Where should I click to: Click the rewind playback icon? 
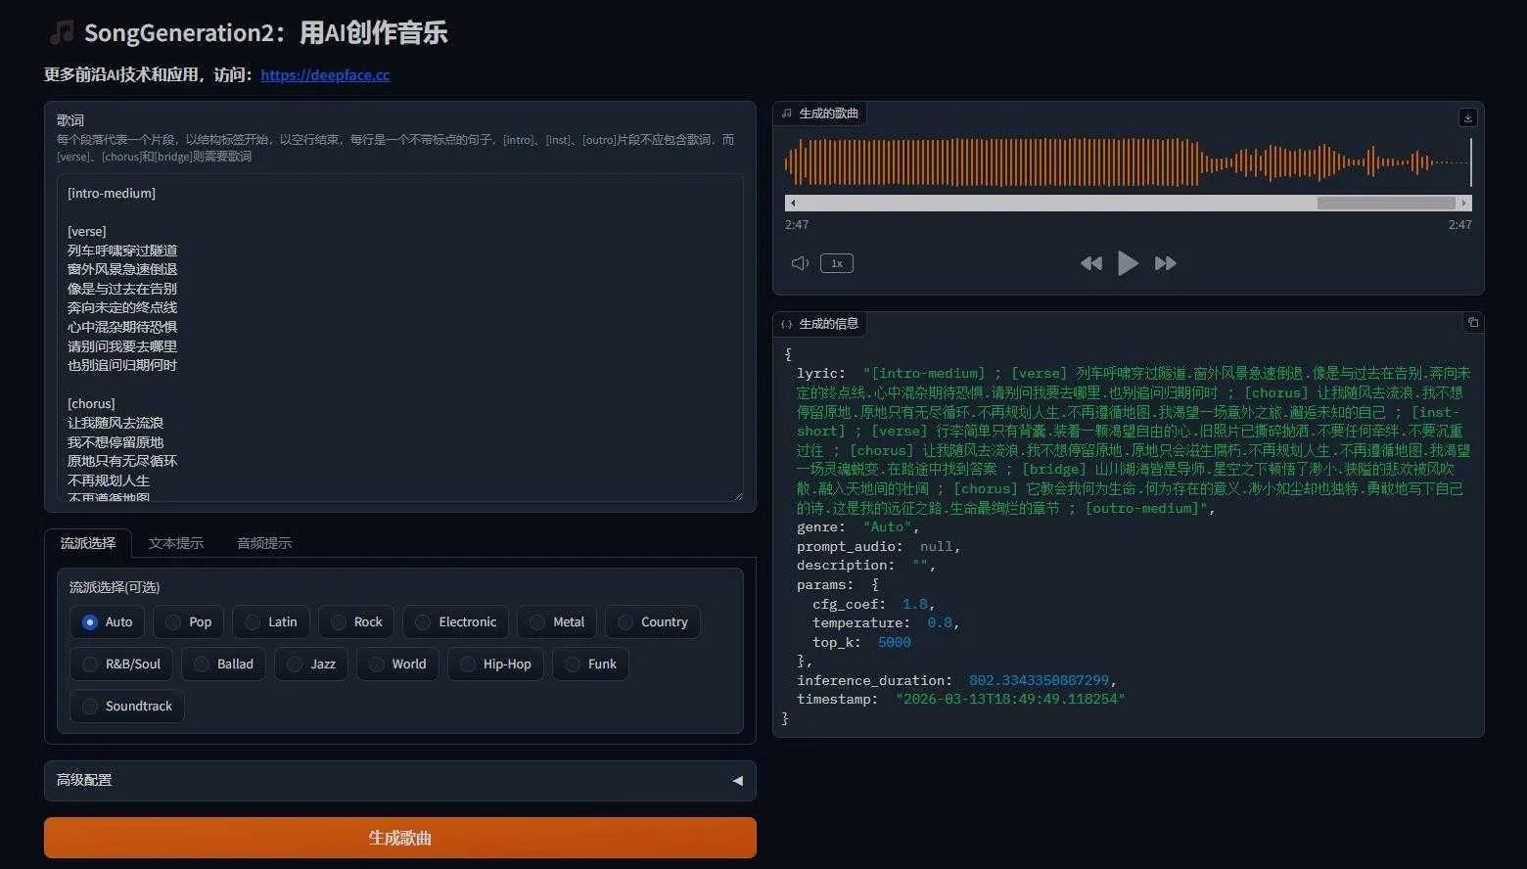[1091, 262]
